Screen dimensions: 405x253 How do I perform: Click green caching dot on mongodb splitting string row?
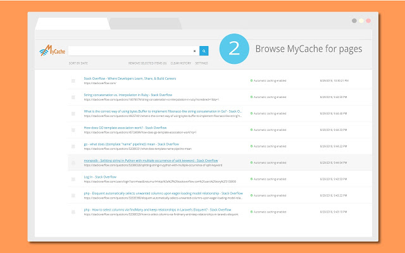click(x=251, y=163)
